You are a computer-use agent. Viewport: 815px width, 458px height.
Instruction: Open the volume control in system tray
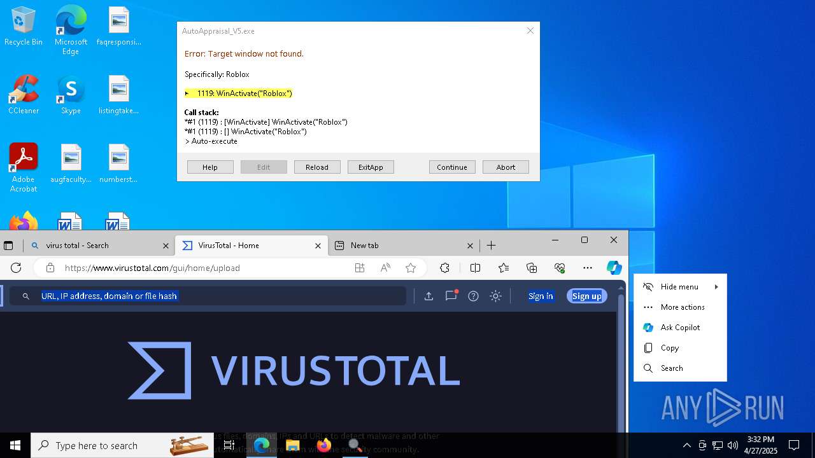pos(733,445)
